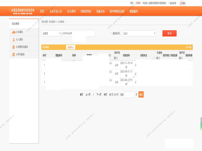Focus the VIN number input field

pos(78,33)
